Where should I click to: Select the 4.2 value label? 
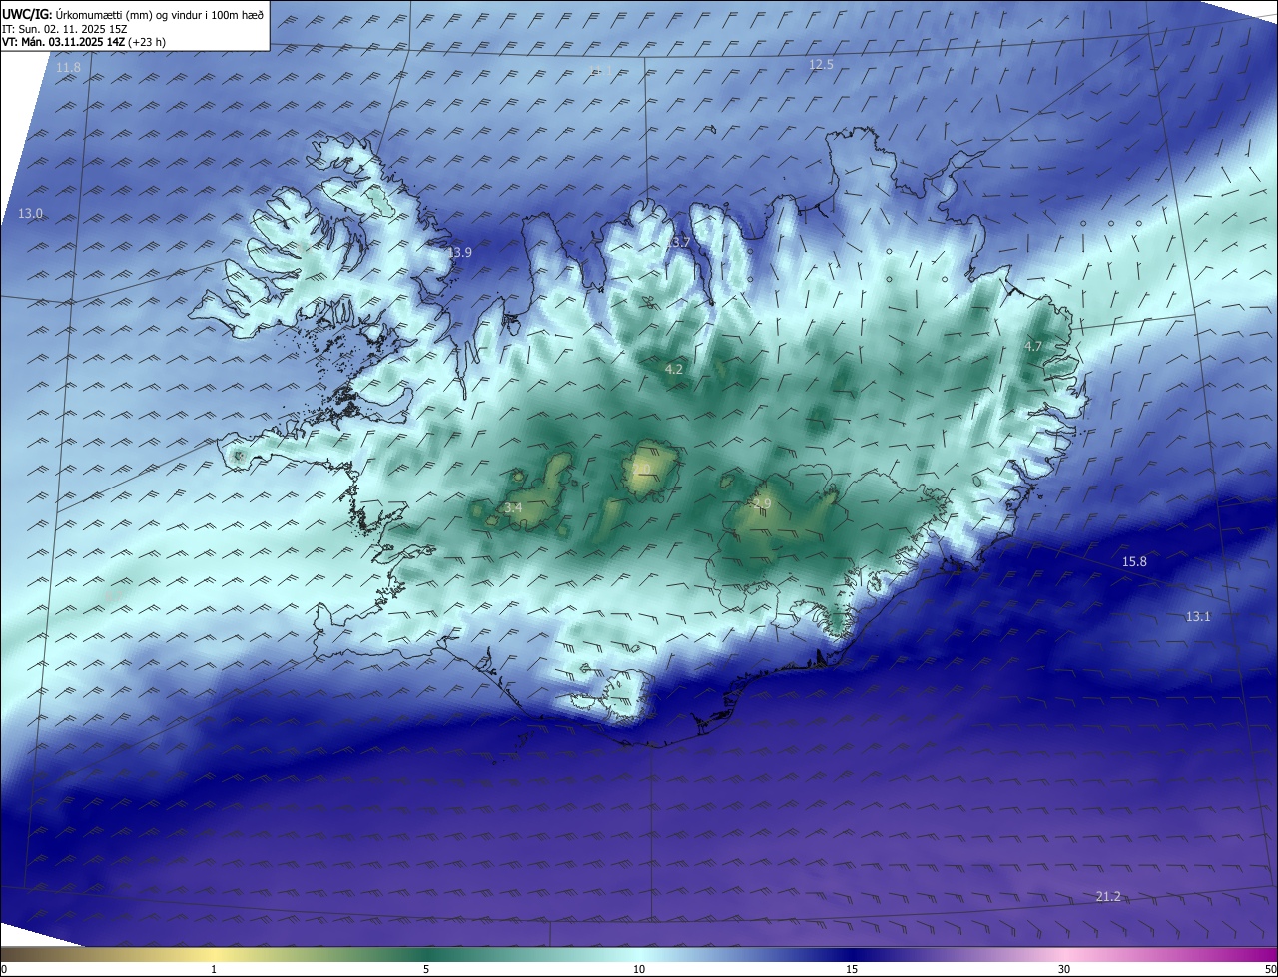(674, 369)
